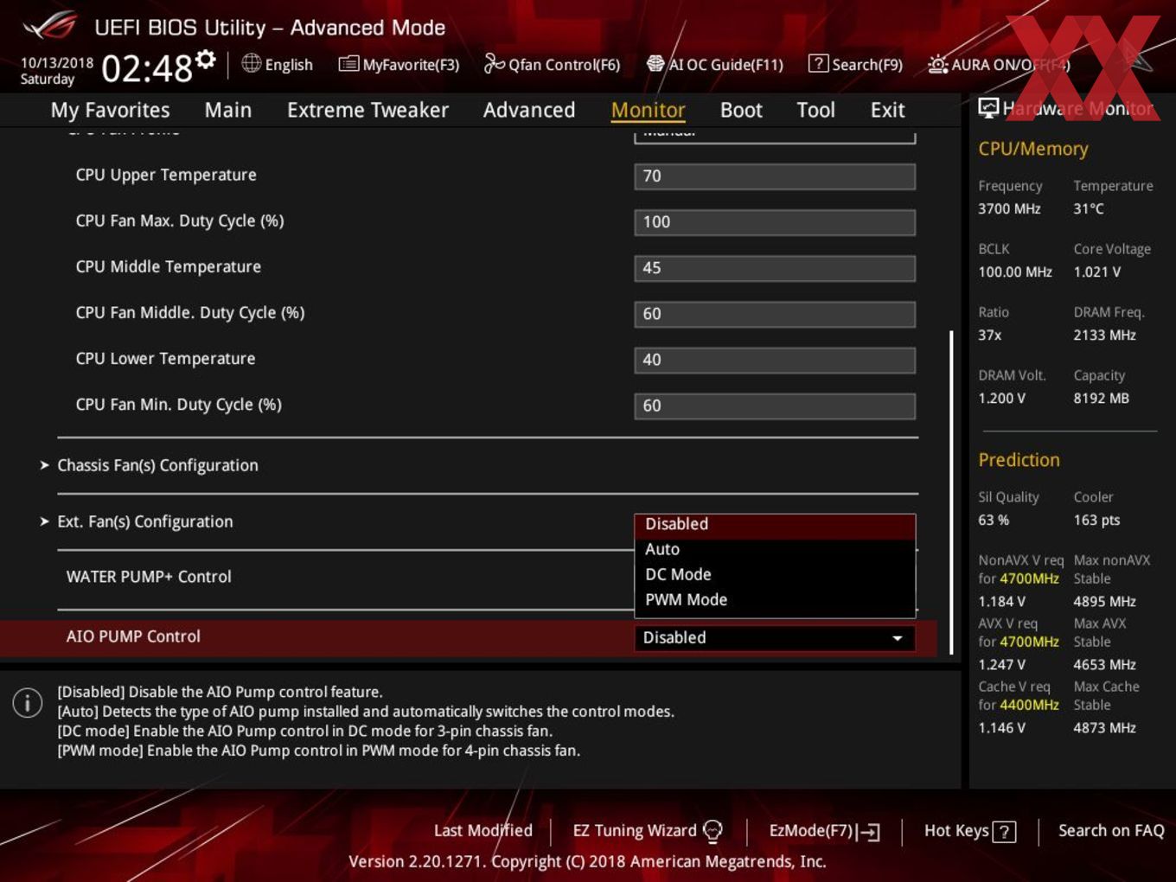The image size is (1176, 882).
Task: Switch to Advanced tab
Action: tap(529, 110)
